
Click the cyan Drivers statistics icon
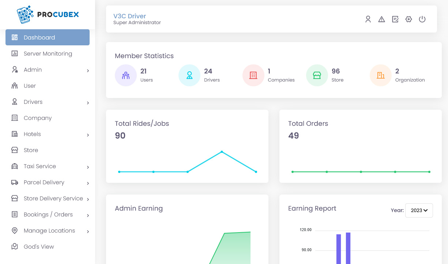point(189,75)
